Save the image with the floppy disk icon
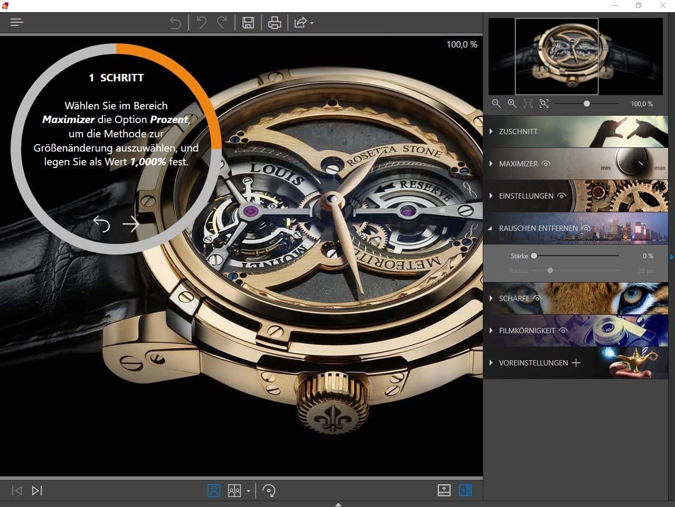 [248, 23]
